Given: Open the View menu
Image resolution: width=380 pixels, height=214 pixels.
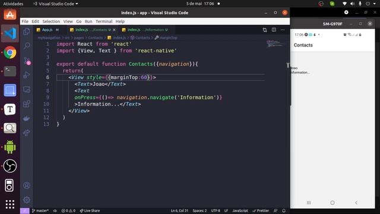Looking at the screenshot, I should coord(68,21).
